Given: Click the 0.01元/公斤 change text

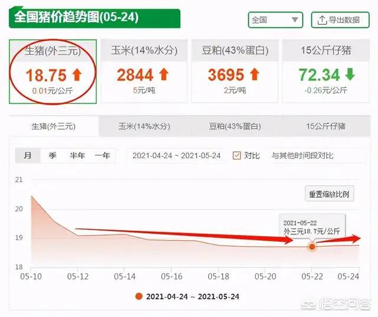Looking at the screenshot, I should (x=53, y=91).
